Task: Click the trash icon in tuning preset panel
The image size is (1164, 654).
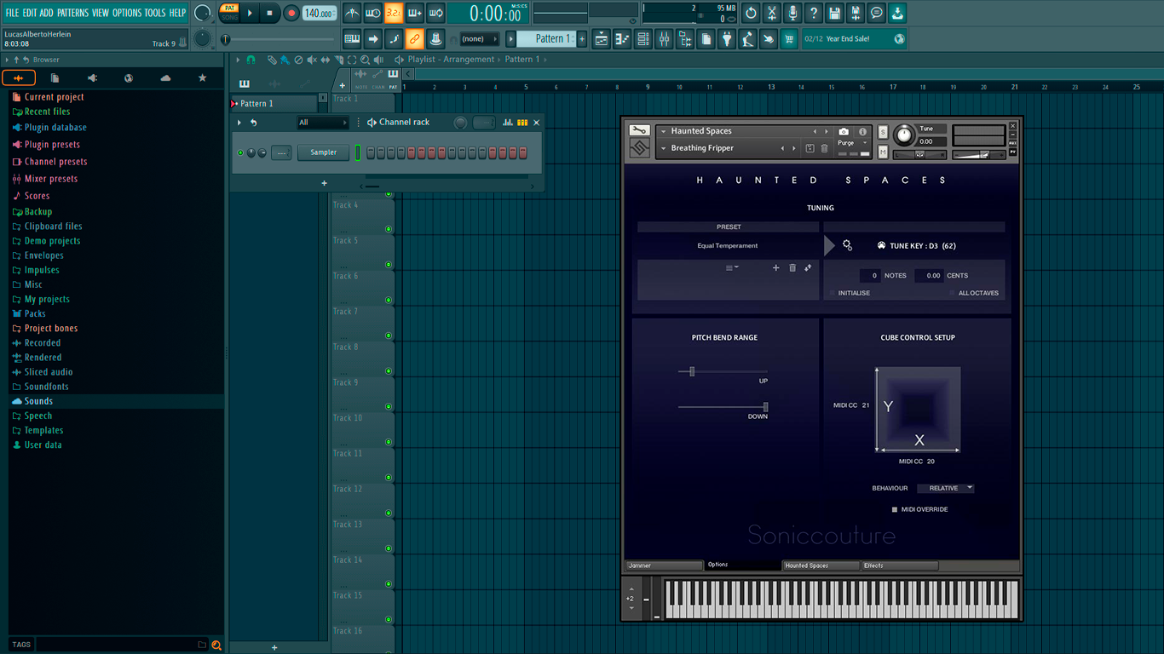Action: pyautogui.click(x=792, y=268)
